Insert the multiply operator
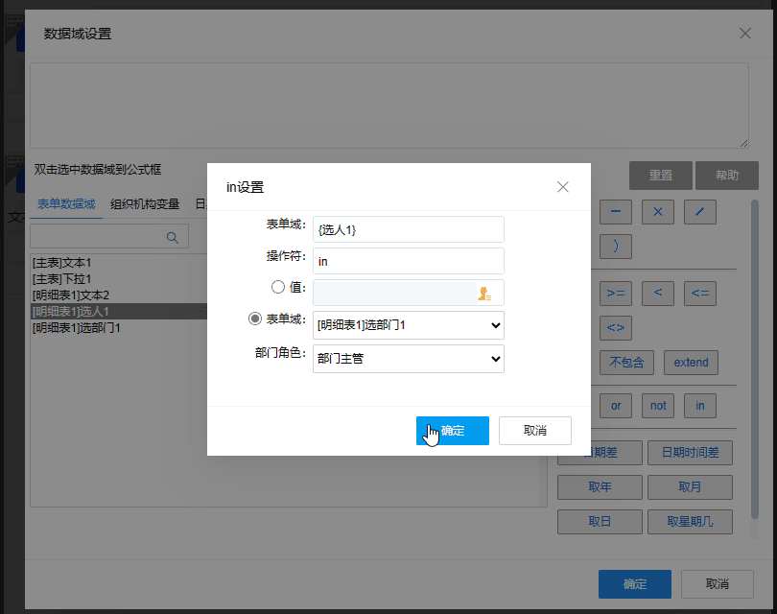This screenshot has width=777, height=614. 658,212
